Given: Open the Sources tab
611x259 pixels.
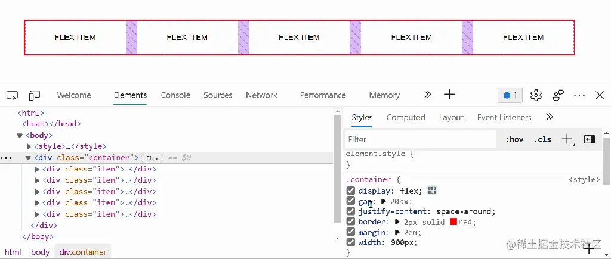Looking at the screenshot, I should click(218, 95).
